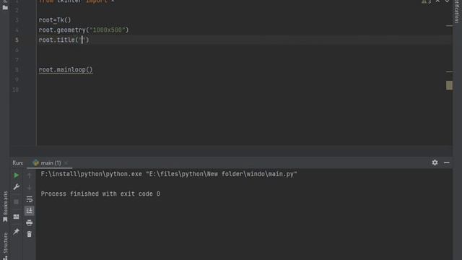Pin the Run tab with pin icon
462x260 pixels.
pos(16,232)
